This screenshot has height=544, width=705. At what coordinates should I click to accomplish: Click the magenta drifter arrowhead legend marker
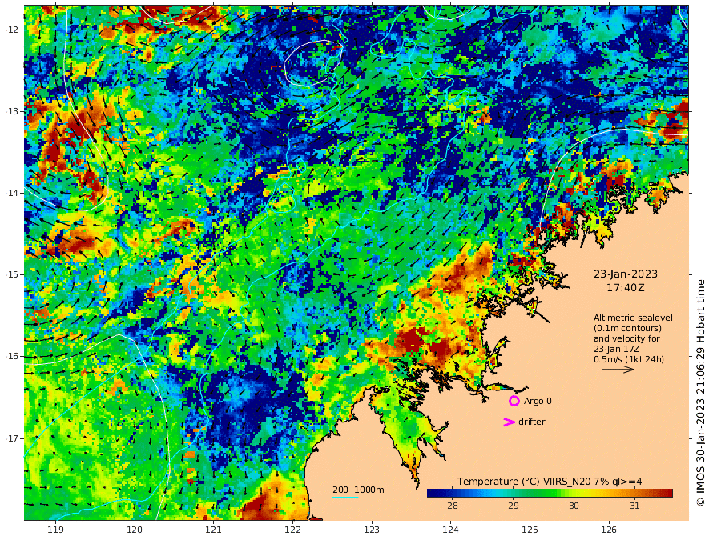tap(509, 422)
